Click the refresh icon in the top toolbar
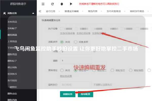This screenshot has width=152, height=101. coord(52,4)
